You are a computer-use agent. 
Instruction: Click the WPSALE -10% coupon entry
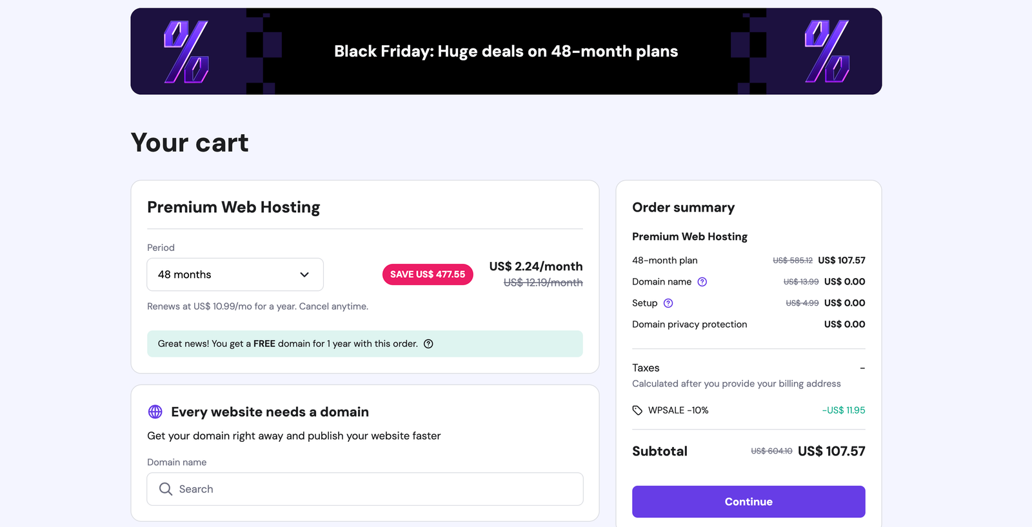pos(678,410)
